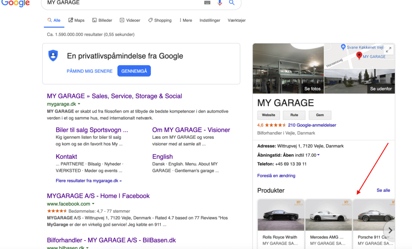Click the star rating in knowledge panel
The width and height of the screenshot is (412, 249).
[275, 125]
